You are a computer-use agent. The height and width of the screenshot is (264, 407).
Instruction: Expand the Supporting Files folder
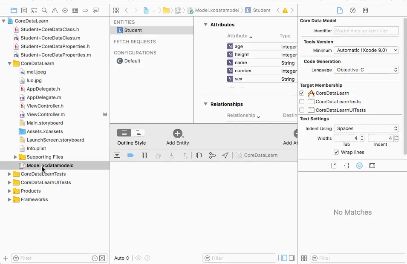tap(15, 157)
